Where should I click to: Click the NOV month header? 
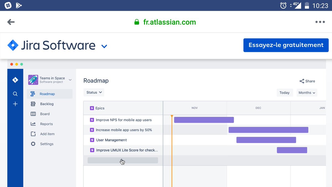pyautogui.click(x=195, y=108)
